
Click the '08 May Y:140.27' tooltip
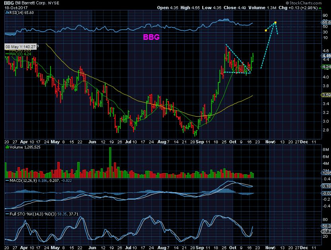tap(20, 47)
